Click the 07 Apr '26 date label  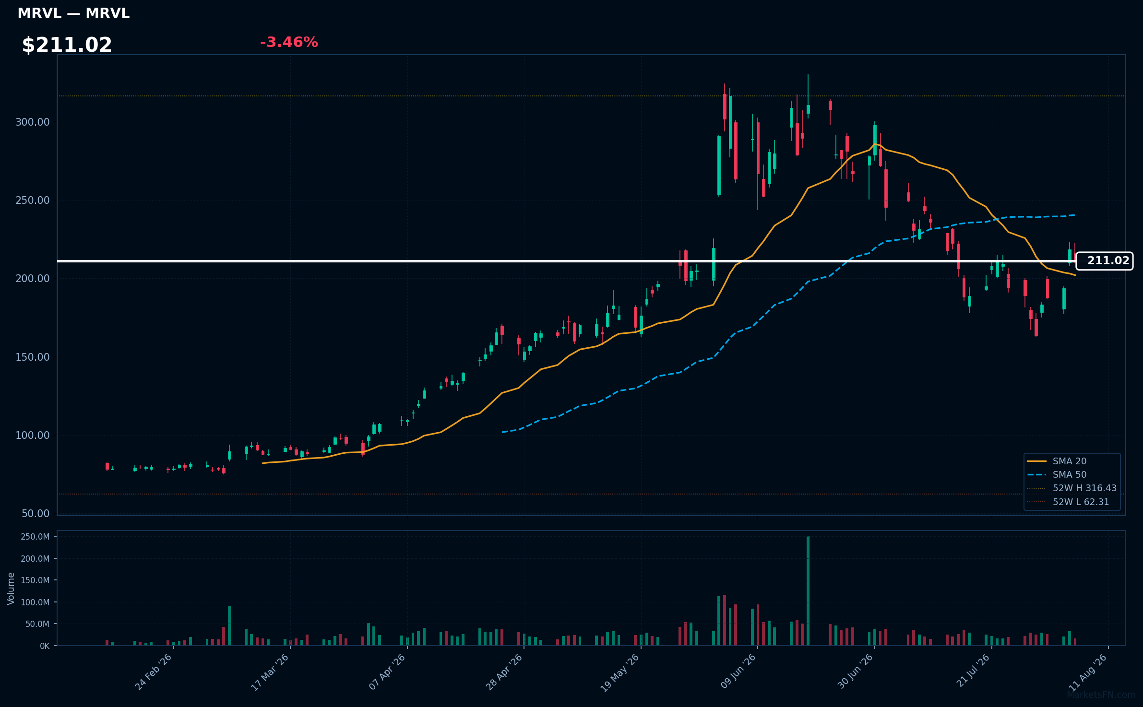(x=387, y=672)
